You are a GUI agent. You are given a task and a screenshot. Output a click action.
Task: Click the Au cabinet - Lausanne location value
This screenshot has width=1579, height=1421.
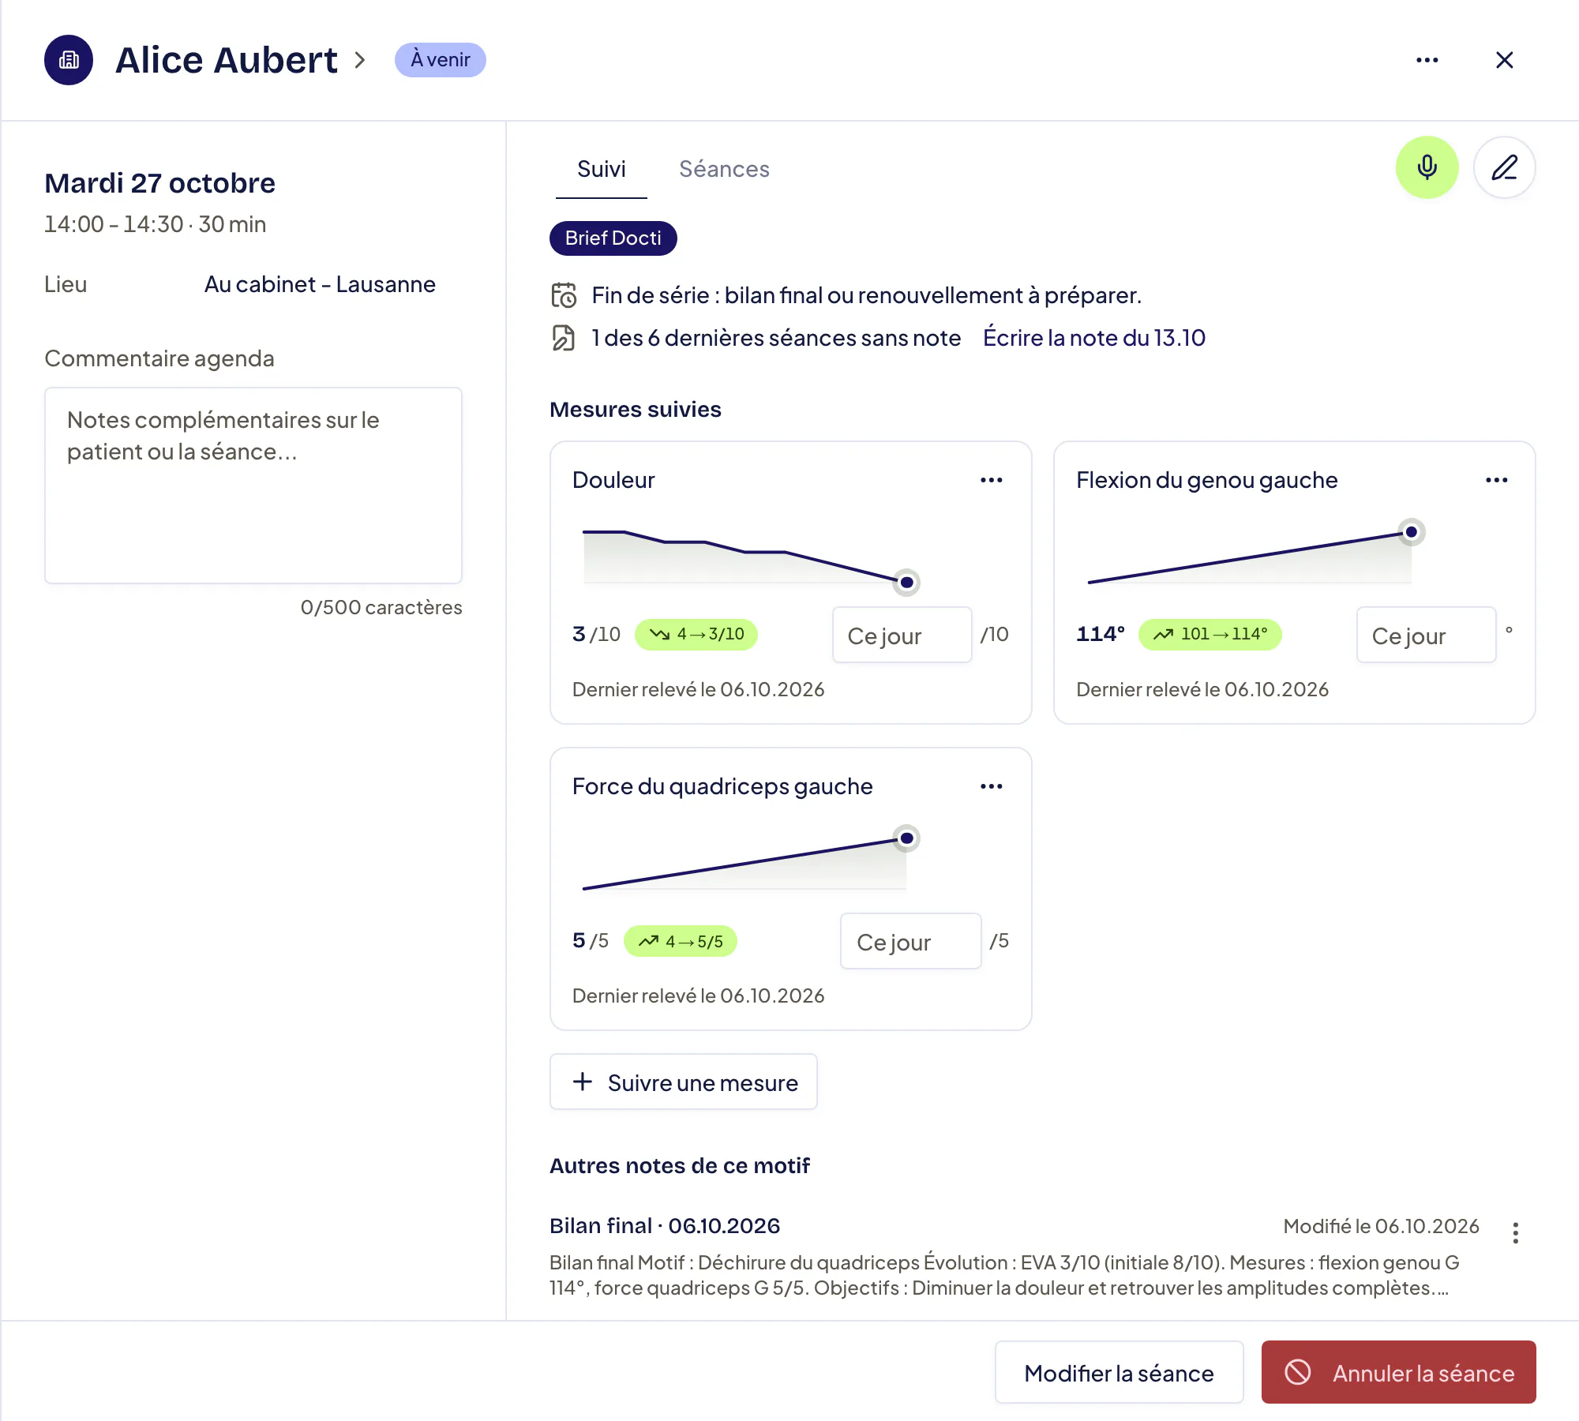[320, 284]
